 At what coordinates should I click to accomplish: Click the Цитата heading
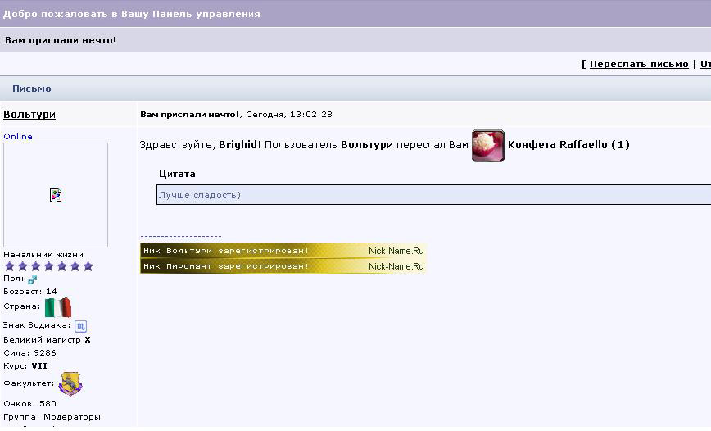click(x=177, y=174)
